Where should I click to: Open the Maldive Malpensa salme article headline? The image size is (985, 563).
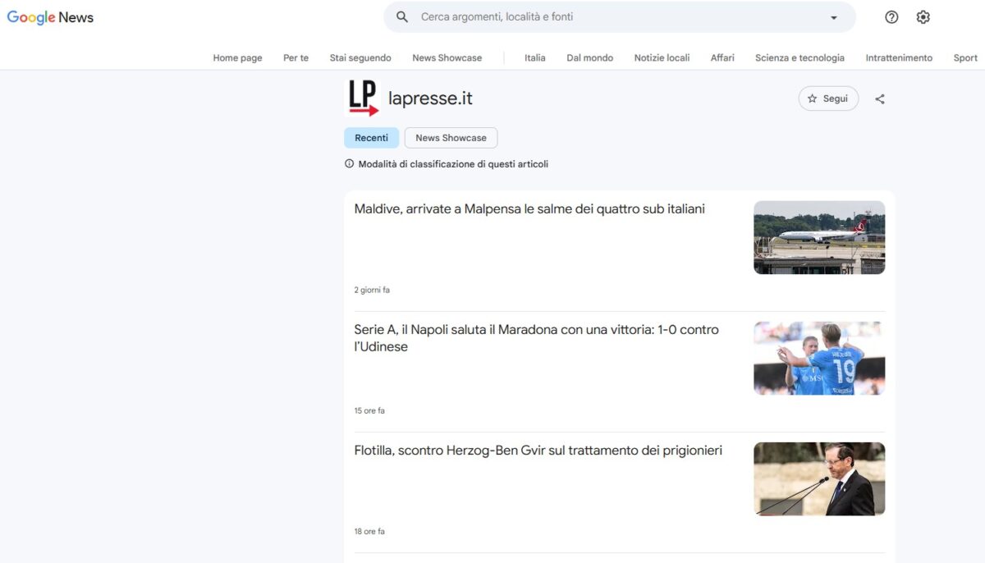point(529,209)
